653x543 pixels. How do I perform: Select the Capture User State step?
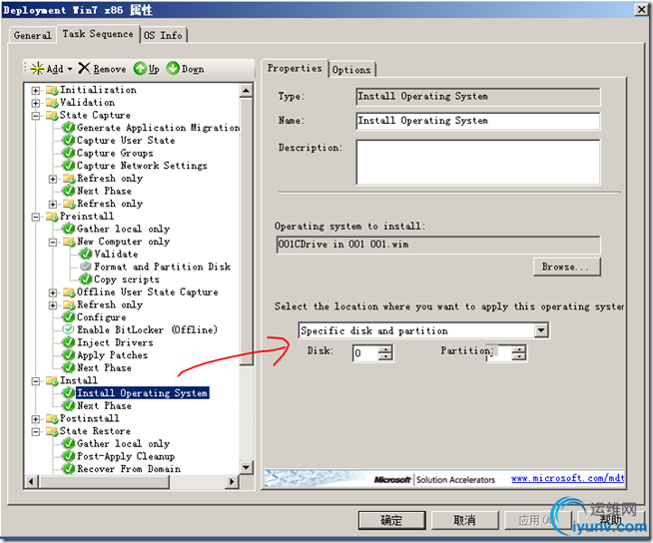(x=126, y=141)
